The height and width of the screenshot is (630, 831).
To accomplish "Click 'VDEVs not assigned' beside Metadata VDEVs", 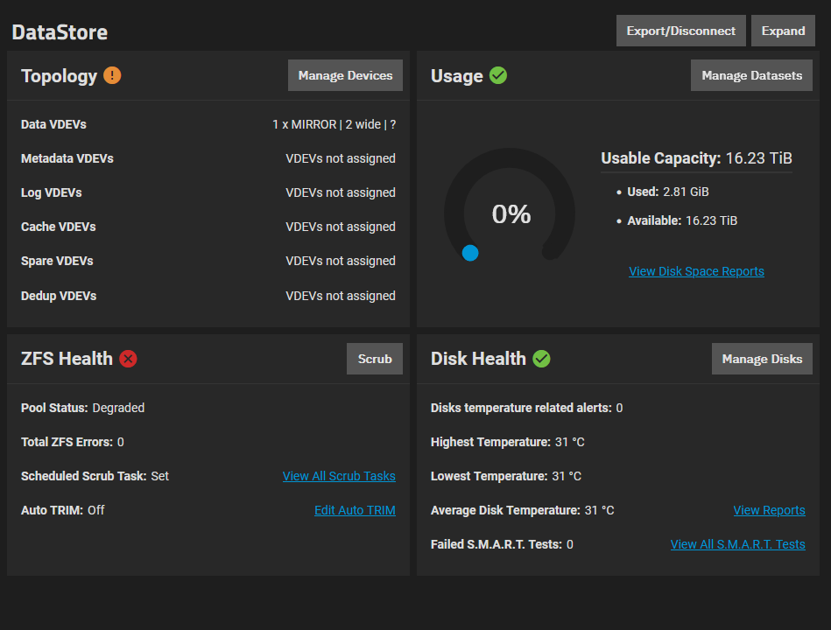I will (x=341, y=158).
